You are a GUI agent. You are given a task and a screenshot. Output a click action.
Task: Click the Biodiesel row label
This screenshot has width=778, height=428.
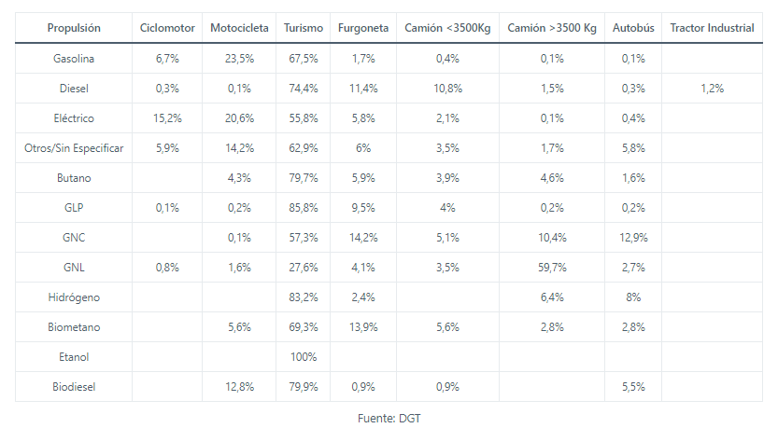[74, 387]
